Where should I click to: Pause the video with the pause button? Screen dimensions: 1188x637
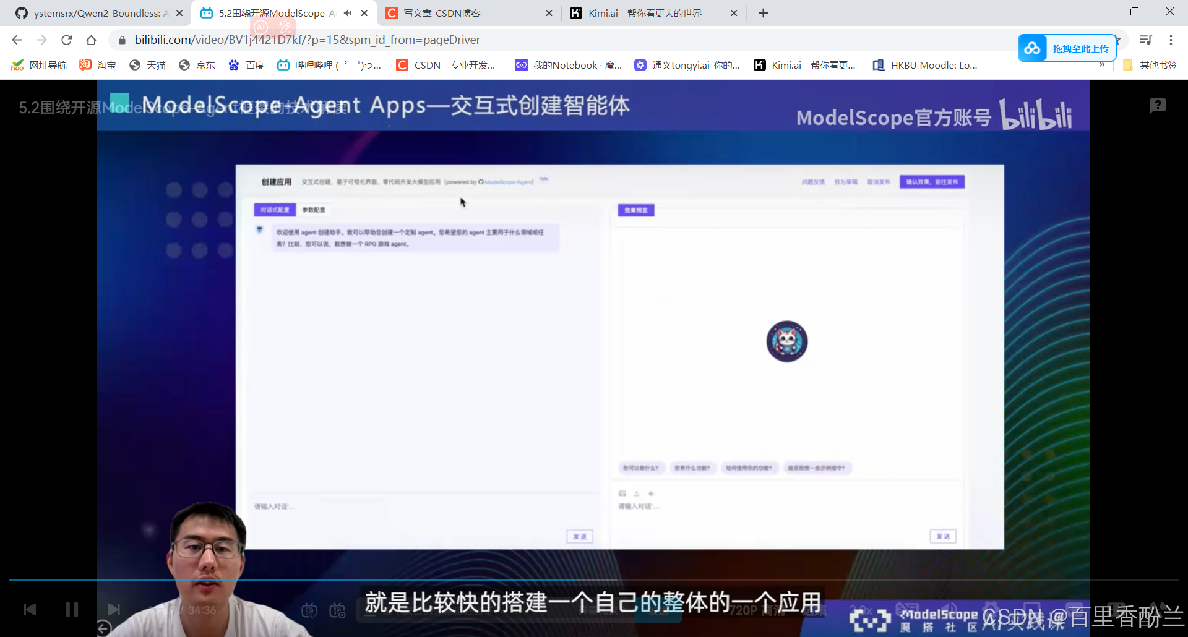tap(72, 610)
